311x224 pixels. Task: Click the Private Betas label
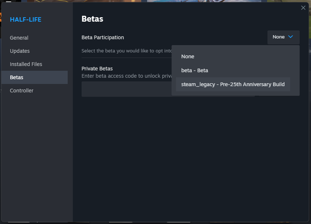(x=97, y=69)
